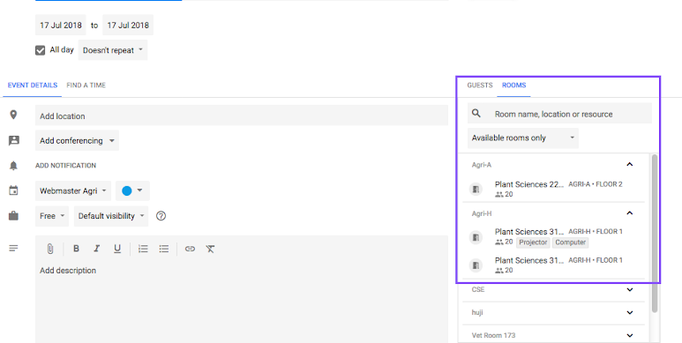The width and height of the screenshot is (682, 343).
Task: Click the attach file paperclip icon
Action: [x=50, y=249]
